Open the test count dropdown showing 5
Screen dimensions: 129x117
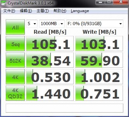32,24
